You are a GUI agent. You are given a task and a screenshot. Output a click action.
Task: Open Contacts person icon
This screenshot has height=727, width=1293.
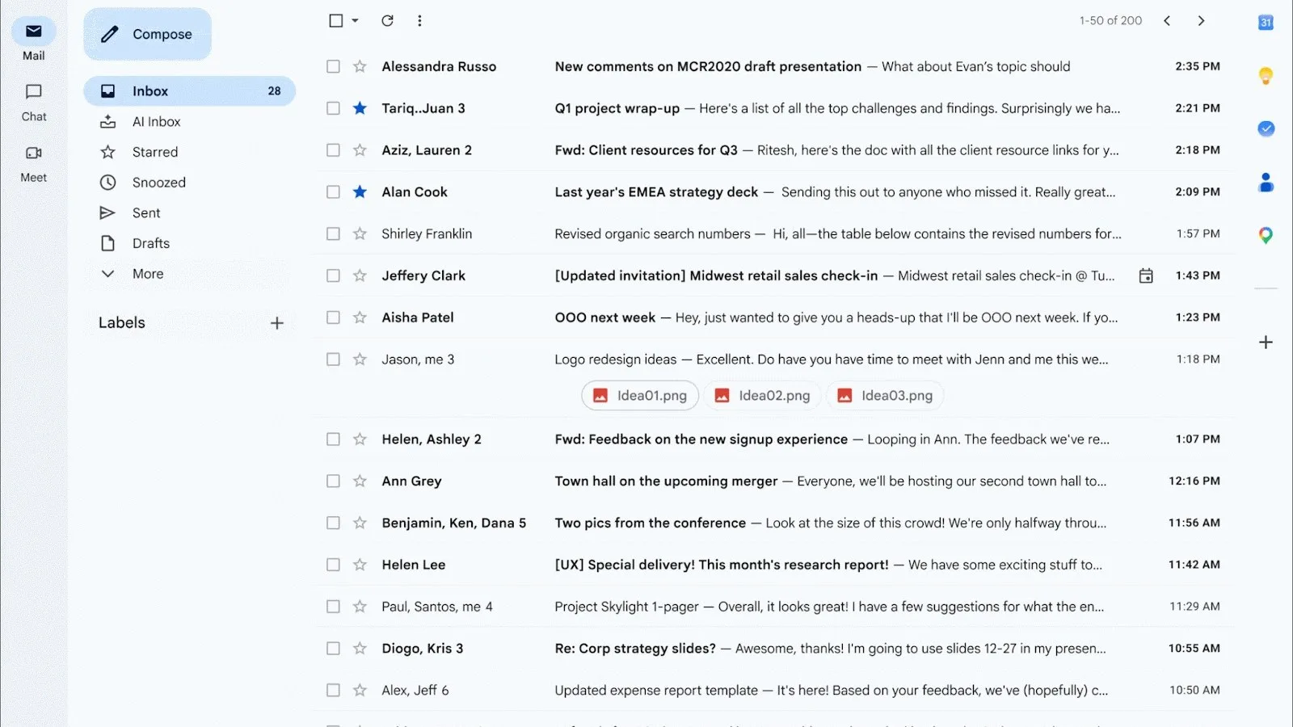1266,183
